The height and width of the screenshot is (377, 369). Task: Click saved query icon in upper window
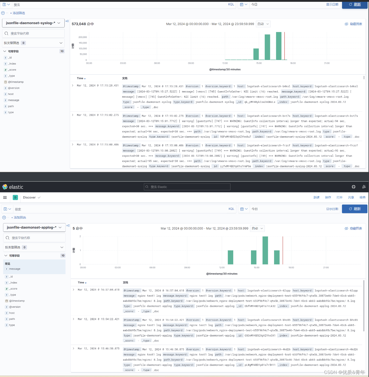[x=6, y=5]
